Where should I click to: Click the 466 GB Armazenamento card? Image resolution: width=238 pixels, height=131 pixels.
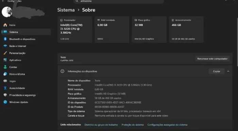[186, 30]
